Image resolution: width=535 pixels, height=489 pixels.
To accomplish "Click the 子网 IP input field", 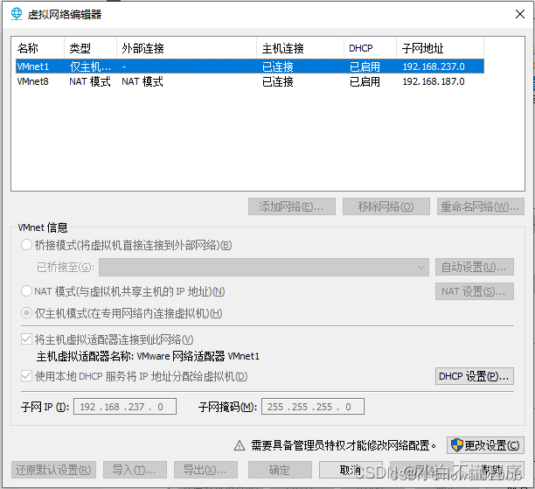I will 125,407.
